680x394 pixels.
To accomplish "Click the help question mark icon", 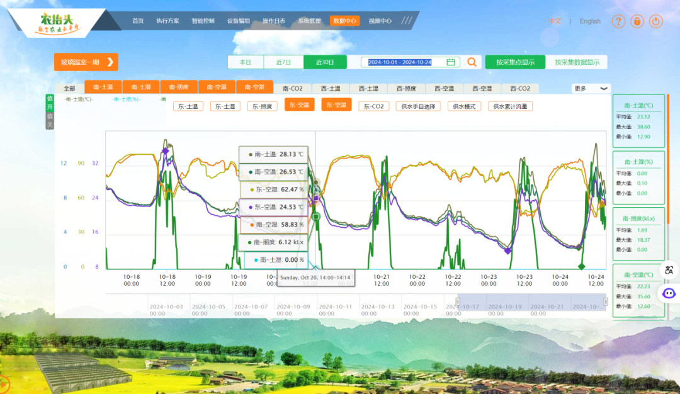I will [618, 21].
